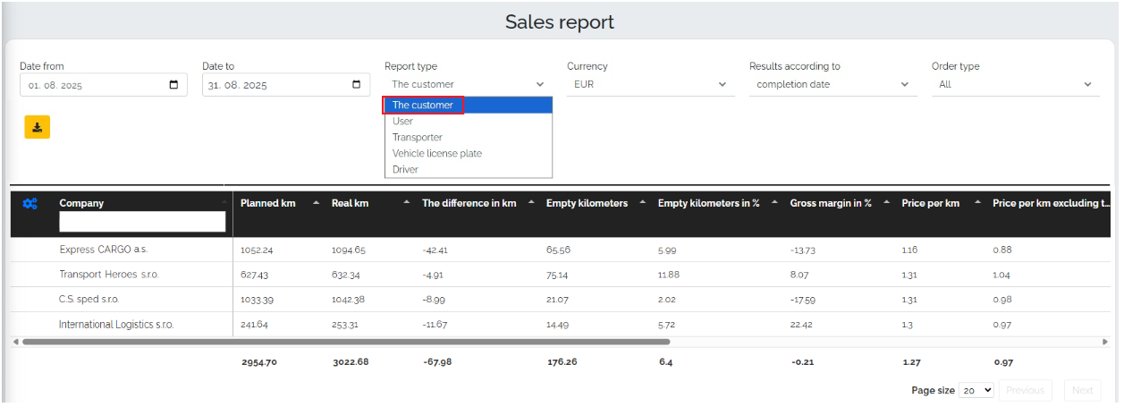Screen dimensions: 1124x407
Task: Sort by Empty kilometers column arrow
Action: click(642, 204)
